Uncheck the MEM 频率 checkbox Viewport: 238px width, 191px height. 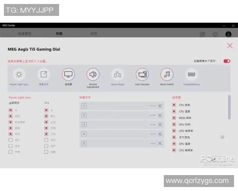[174, 118]
